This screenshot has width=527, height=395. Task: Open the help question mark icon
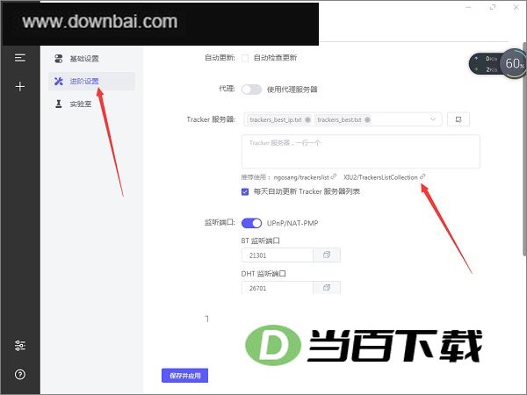20,374
